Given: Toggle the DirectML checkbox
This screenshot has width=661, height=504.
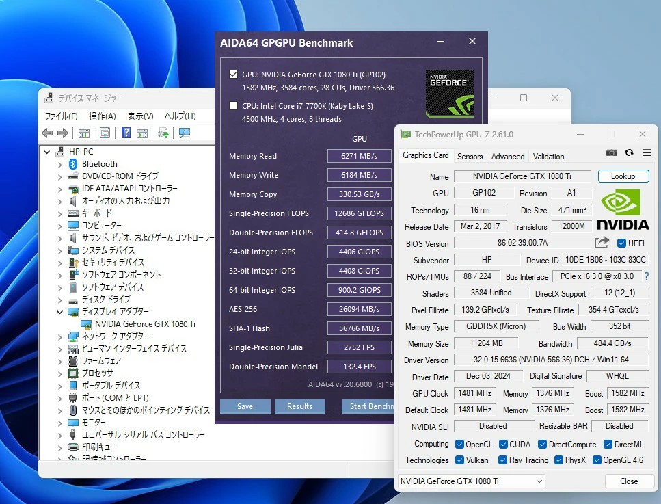Looking at the screenshot, I should (x=608, y=444).
